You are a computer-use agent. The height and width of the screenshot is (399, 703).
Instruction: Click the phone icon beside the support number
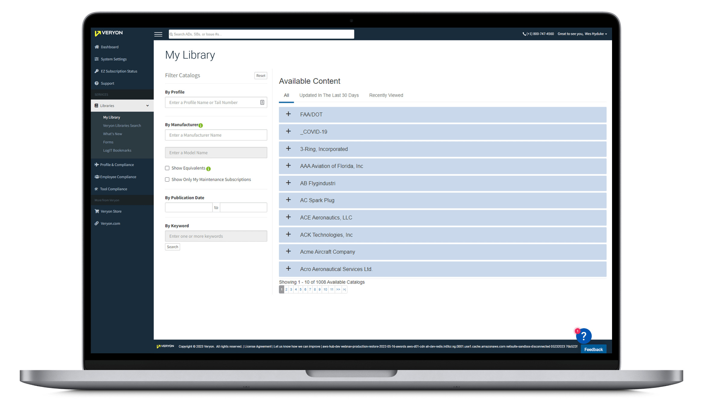tap(524, 34)
